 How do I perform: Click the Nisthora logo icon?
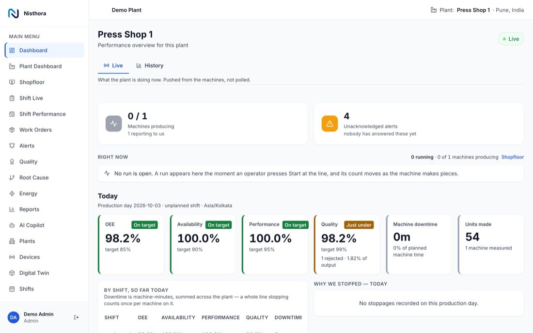point(13,13)
